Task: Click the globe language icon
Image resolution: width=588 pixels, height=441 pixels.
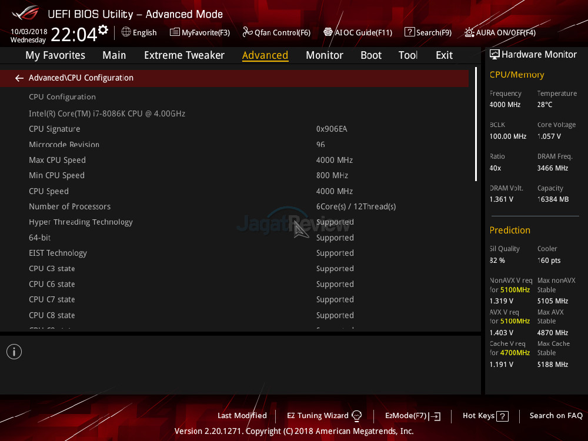Action: click(126, 32)
